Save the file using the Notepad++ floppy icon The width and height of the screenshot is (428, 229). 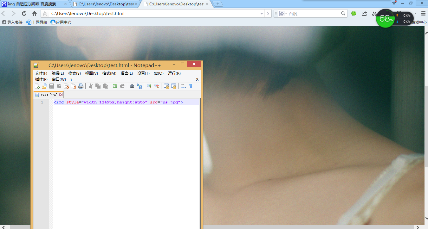tap(52, 86)
